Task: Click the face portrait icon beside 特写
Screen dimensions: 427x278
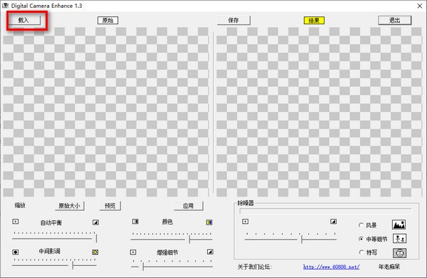Action: tap(399, 253)
